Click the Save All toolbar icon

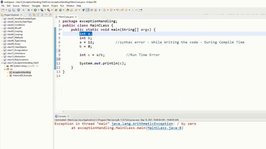14,10
